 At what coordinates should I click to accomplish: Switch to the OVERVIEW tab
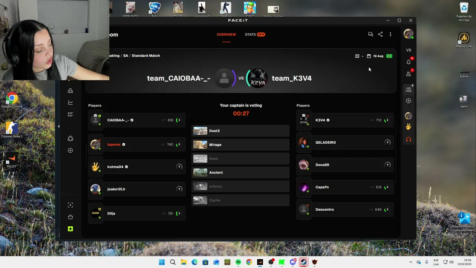226,35
